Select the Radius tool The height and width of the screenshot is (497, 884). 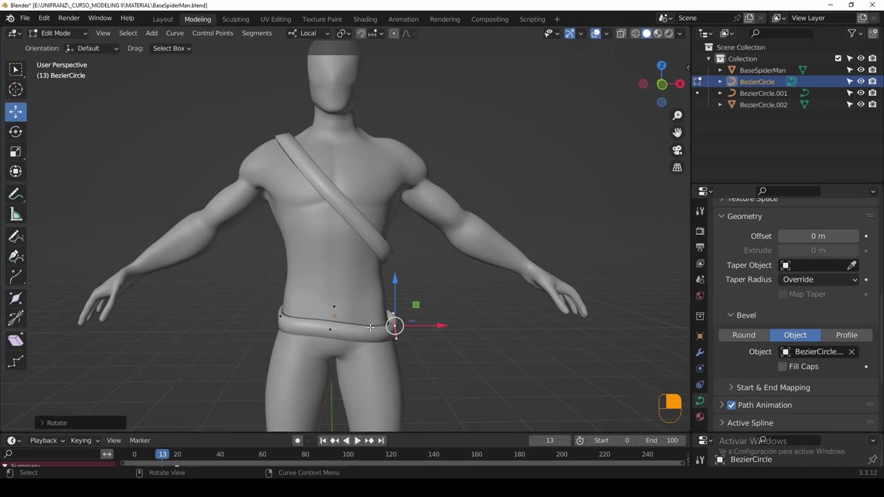point(15,299)
